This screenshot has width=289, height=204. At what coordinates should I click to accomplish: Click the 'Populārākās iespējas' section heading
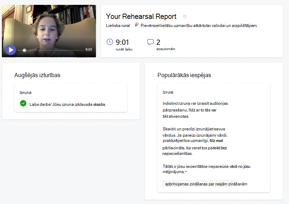184,75
